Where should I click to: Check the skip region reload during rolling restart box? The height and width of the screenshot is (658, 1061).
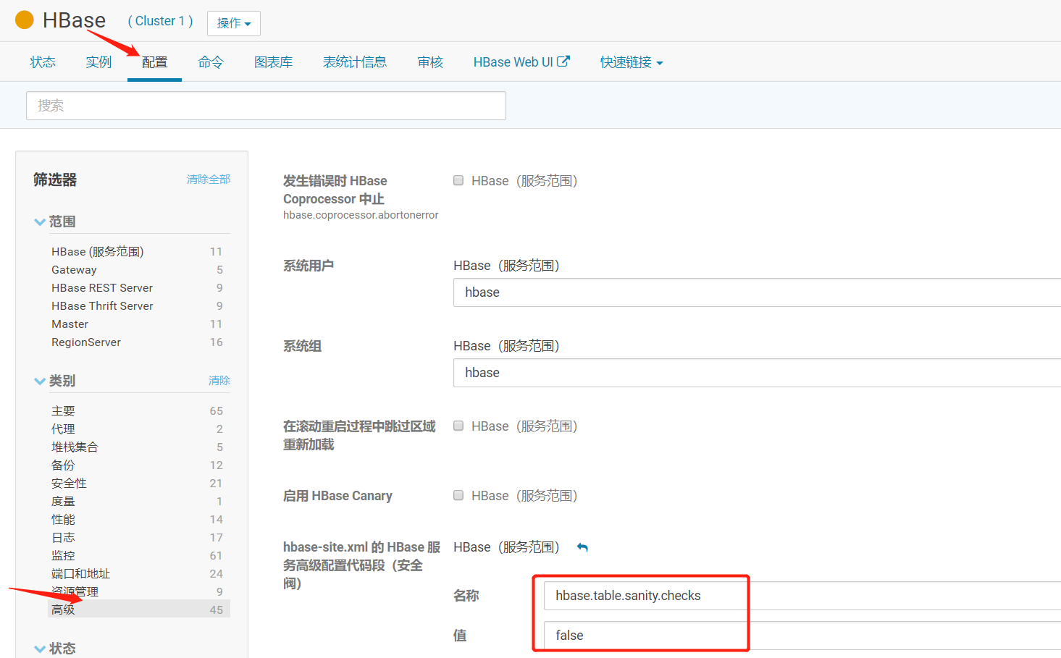point(458,426)
